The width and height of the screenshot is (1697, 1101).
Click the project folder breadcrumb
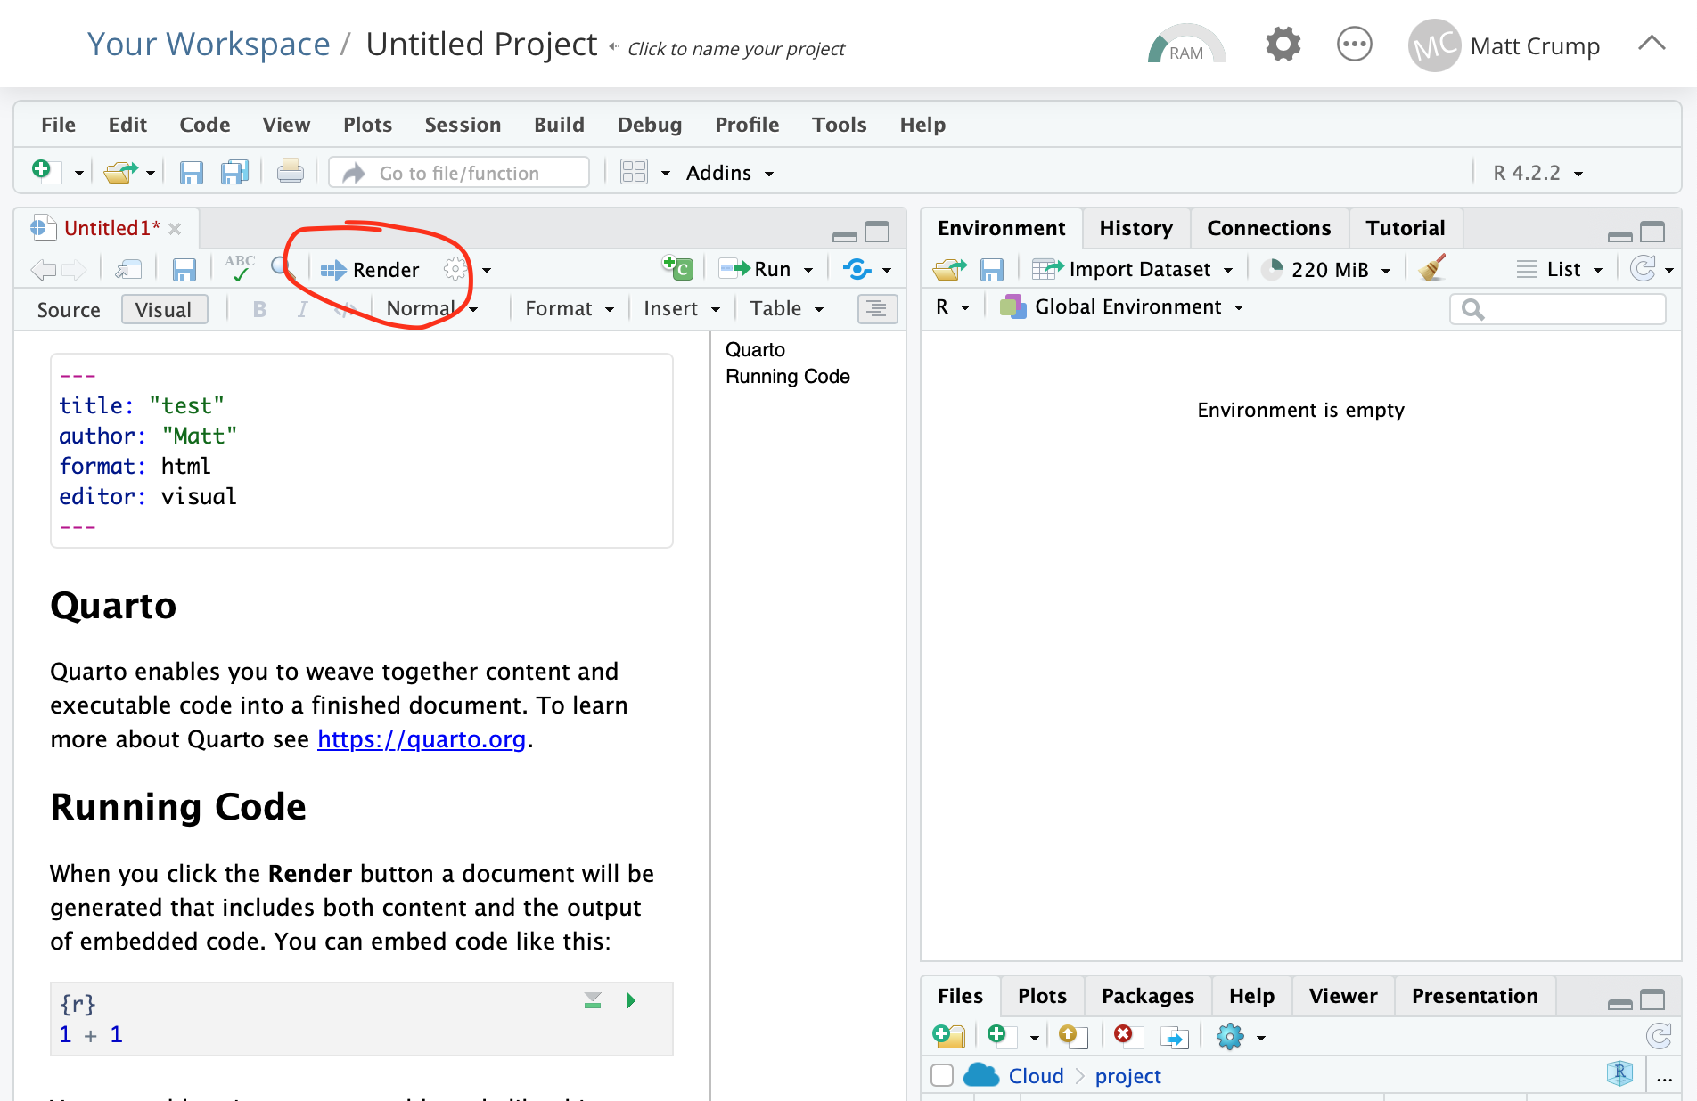(1127, 1076)
